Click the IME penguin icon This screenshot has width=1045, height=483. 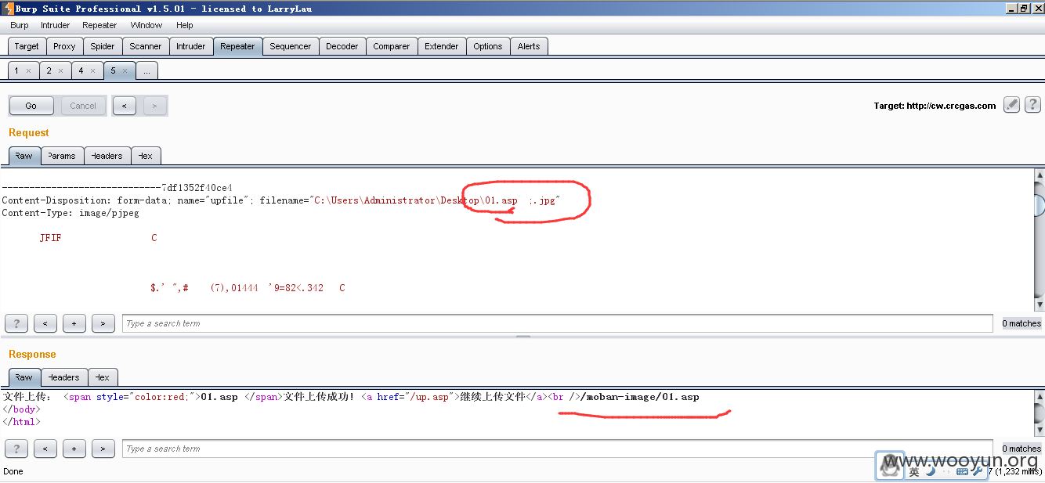tap(891, 467)
